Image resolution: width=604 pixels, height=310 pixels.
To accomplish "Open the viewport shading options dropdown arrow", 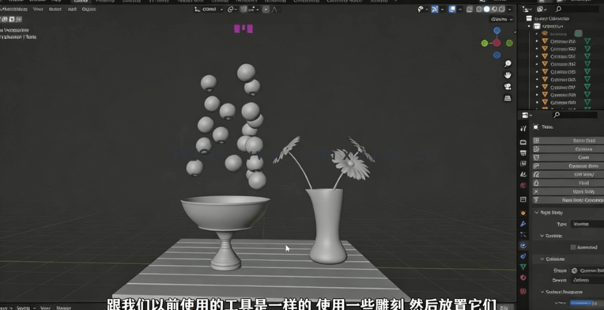I will click(510, 9).
